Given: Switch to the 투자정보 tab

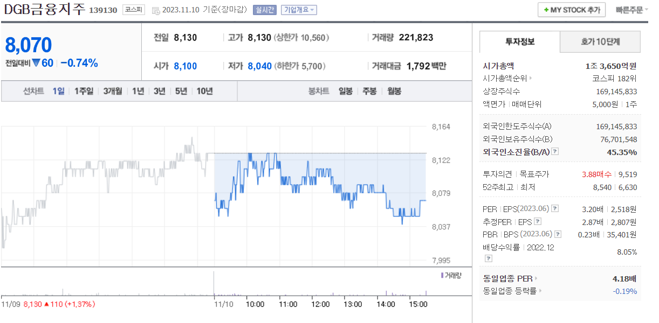Looking at the screenshot, I should 520,41.
